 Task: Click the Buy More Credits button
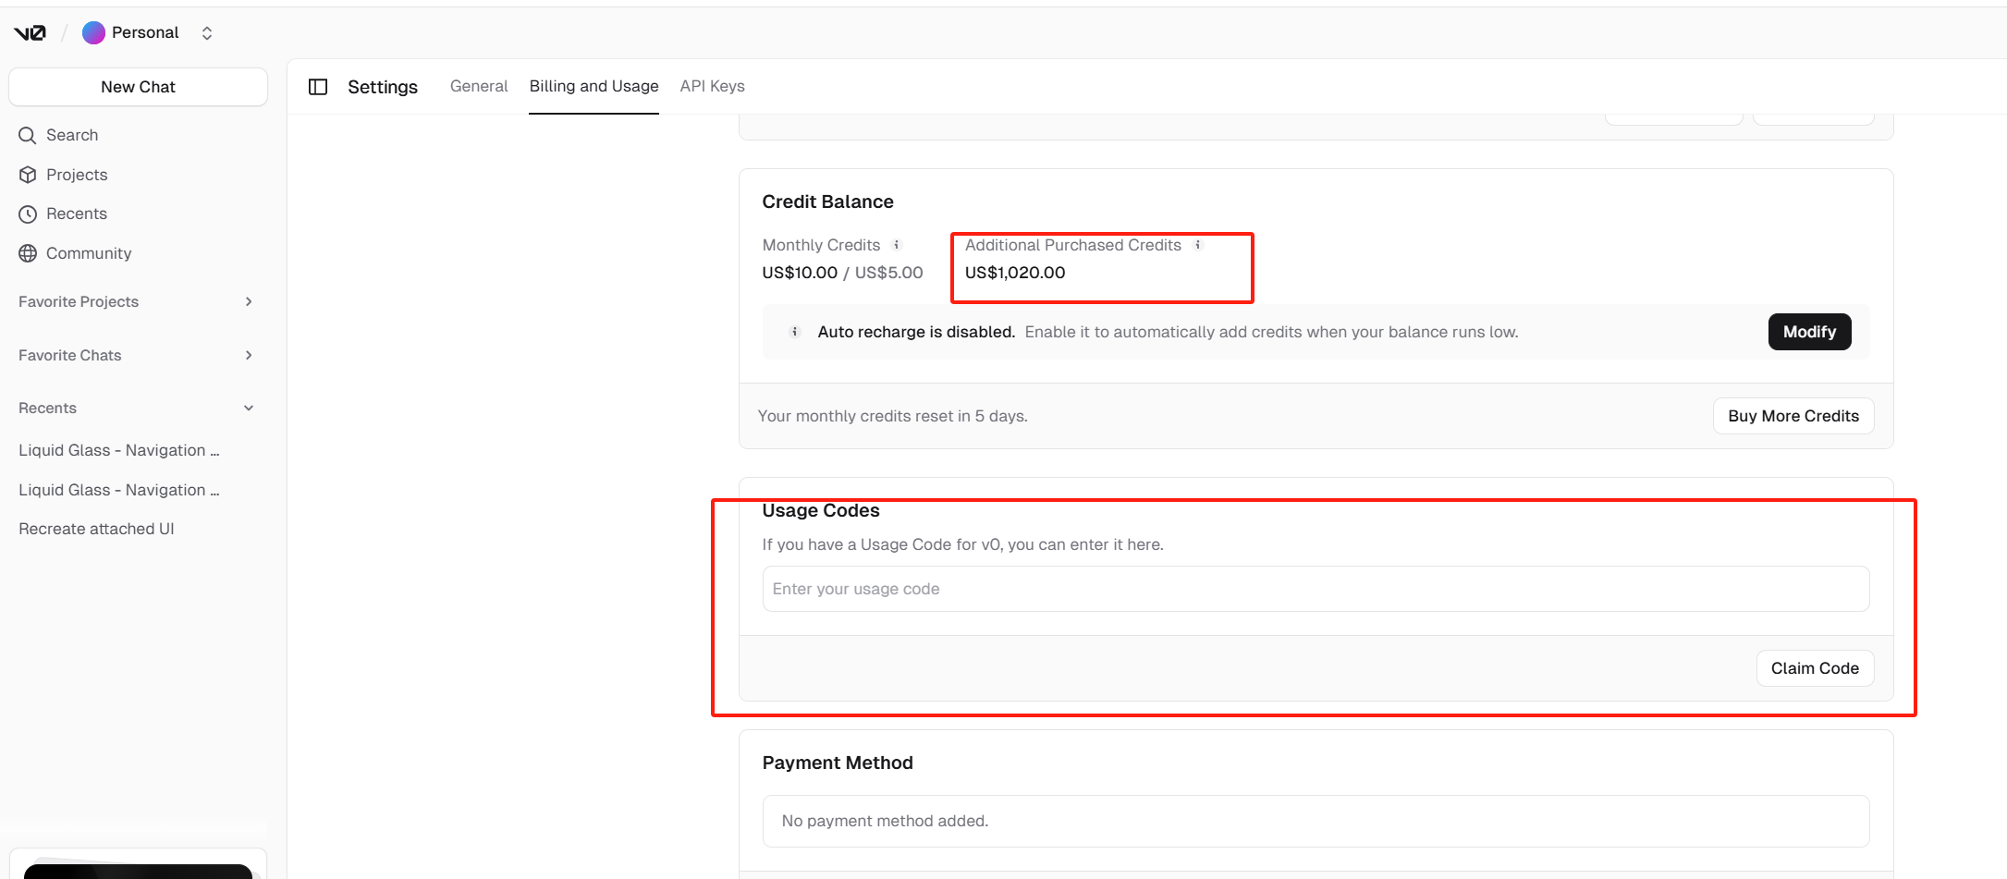pyautogui.click(x=1793, y=416)
